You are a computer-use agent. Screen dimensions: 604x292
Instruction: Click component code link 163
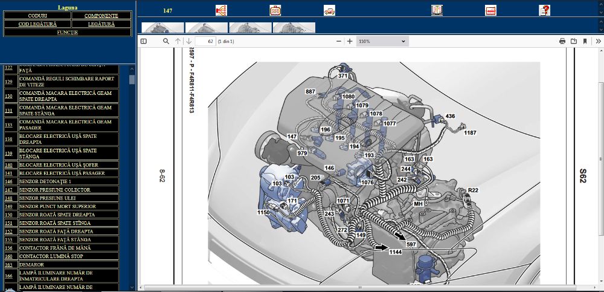tap(8, 265)
